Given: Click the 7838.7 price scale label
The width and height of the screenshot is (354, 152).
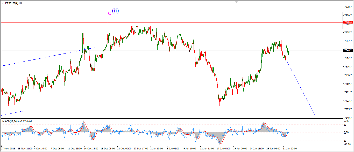Looking at the screenshot, I should (x=348, y=7).
